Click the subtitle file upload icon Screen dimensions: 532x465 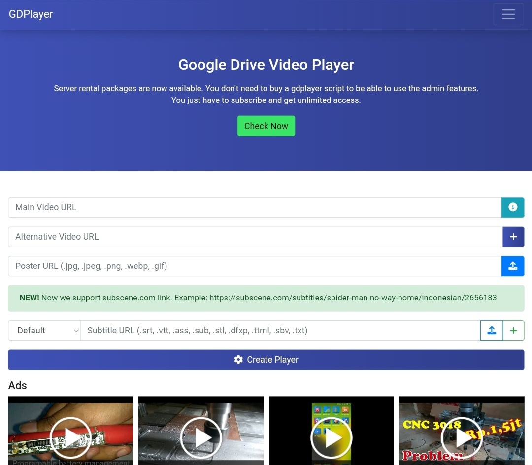pyautogui.click(x=492, y=331)
